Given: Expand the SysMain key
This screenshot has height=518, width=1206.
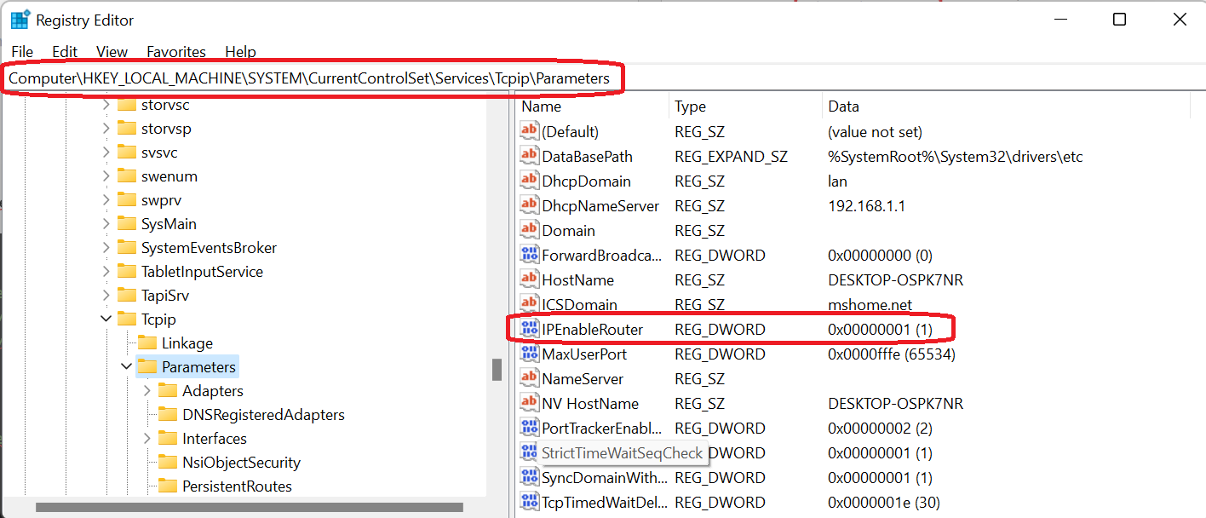Looking at the screenshot, I should click(106, 224).
